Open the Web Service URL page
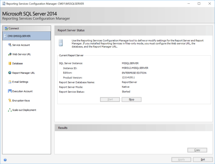 [21, 54]
